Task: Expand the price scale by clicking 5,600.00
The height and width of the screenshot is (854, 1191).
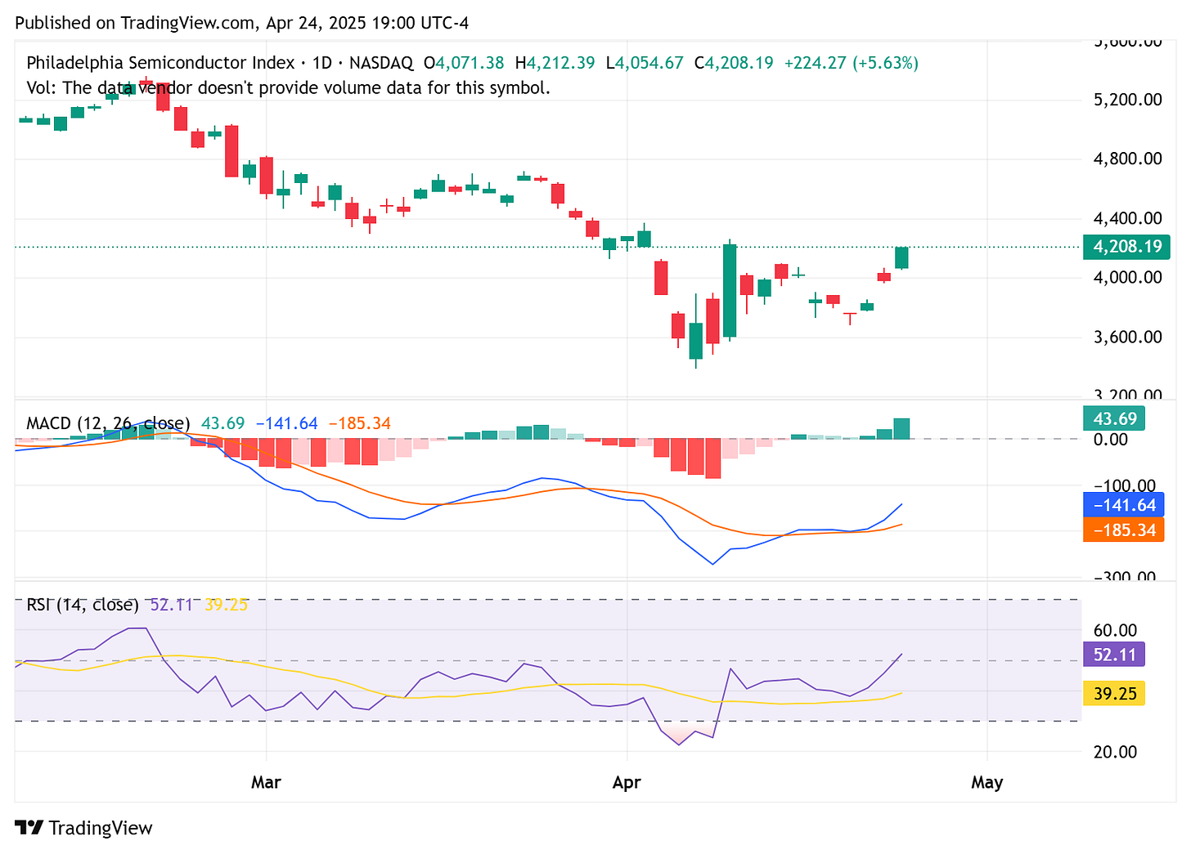Action: (x=1129, y=41)
